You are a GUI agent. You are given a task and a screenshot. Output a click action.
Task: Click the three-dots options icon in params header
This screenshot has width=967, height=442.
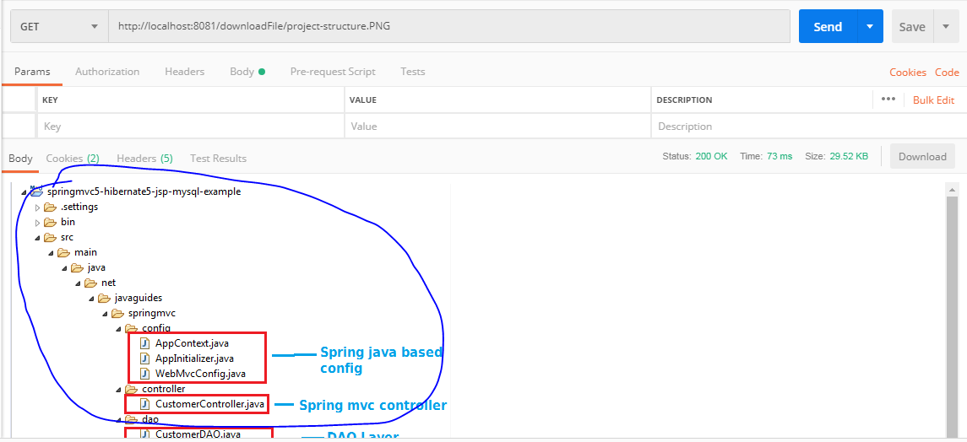(888, 99)
